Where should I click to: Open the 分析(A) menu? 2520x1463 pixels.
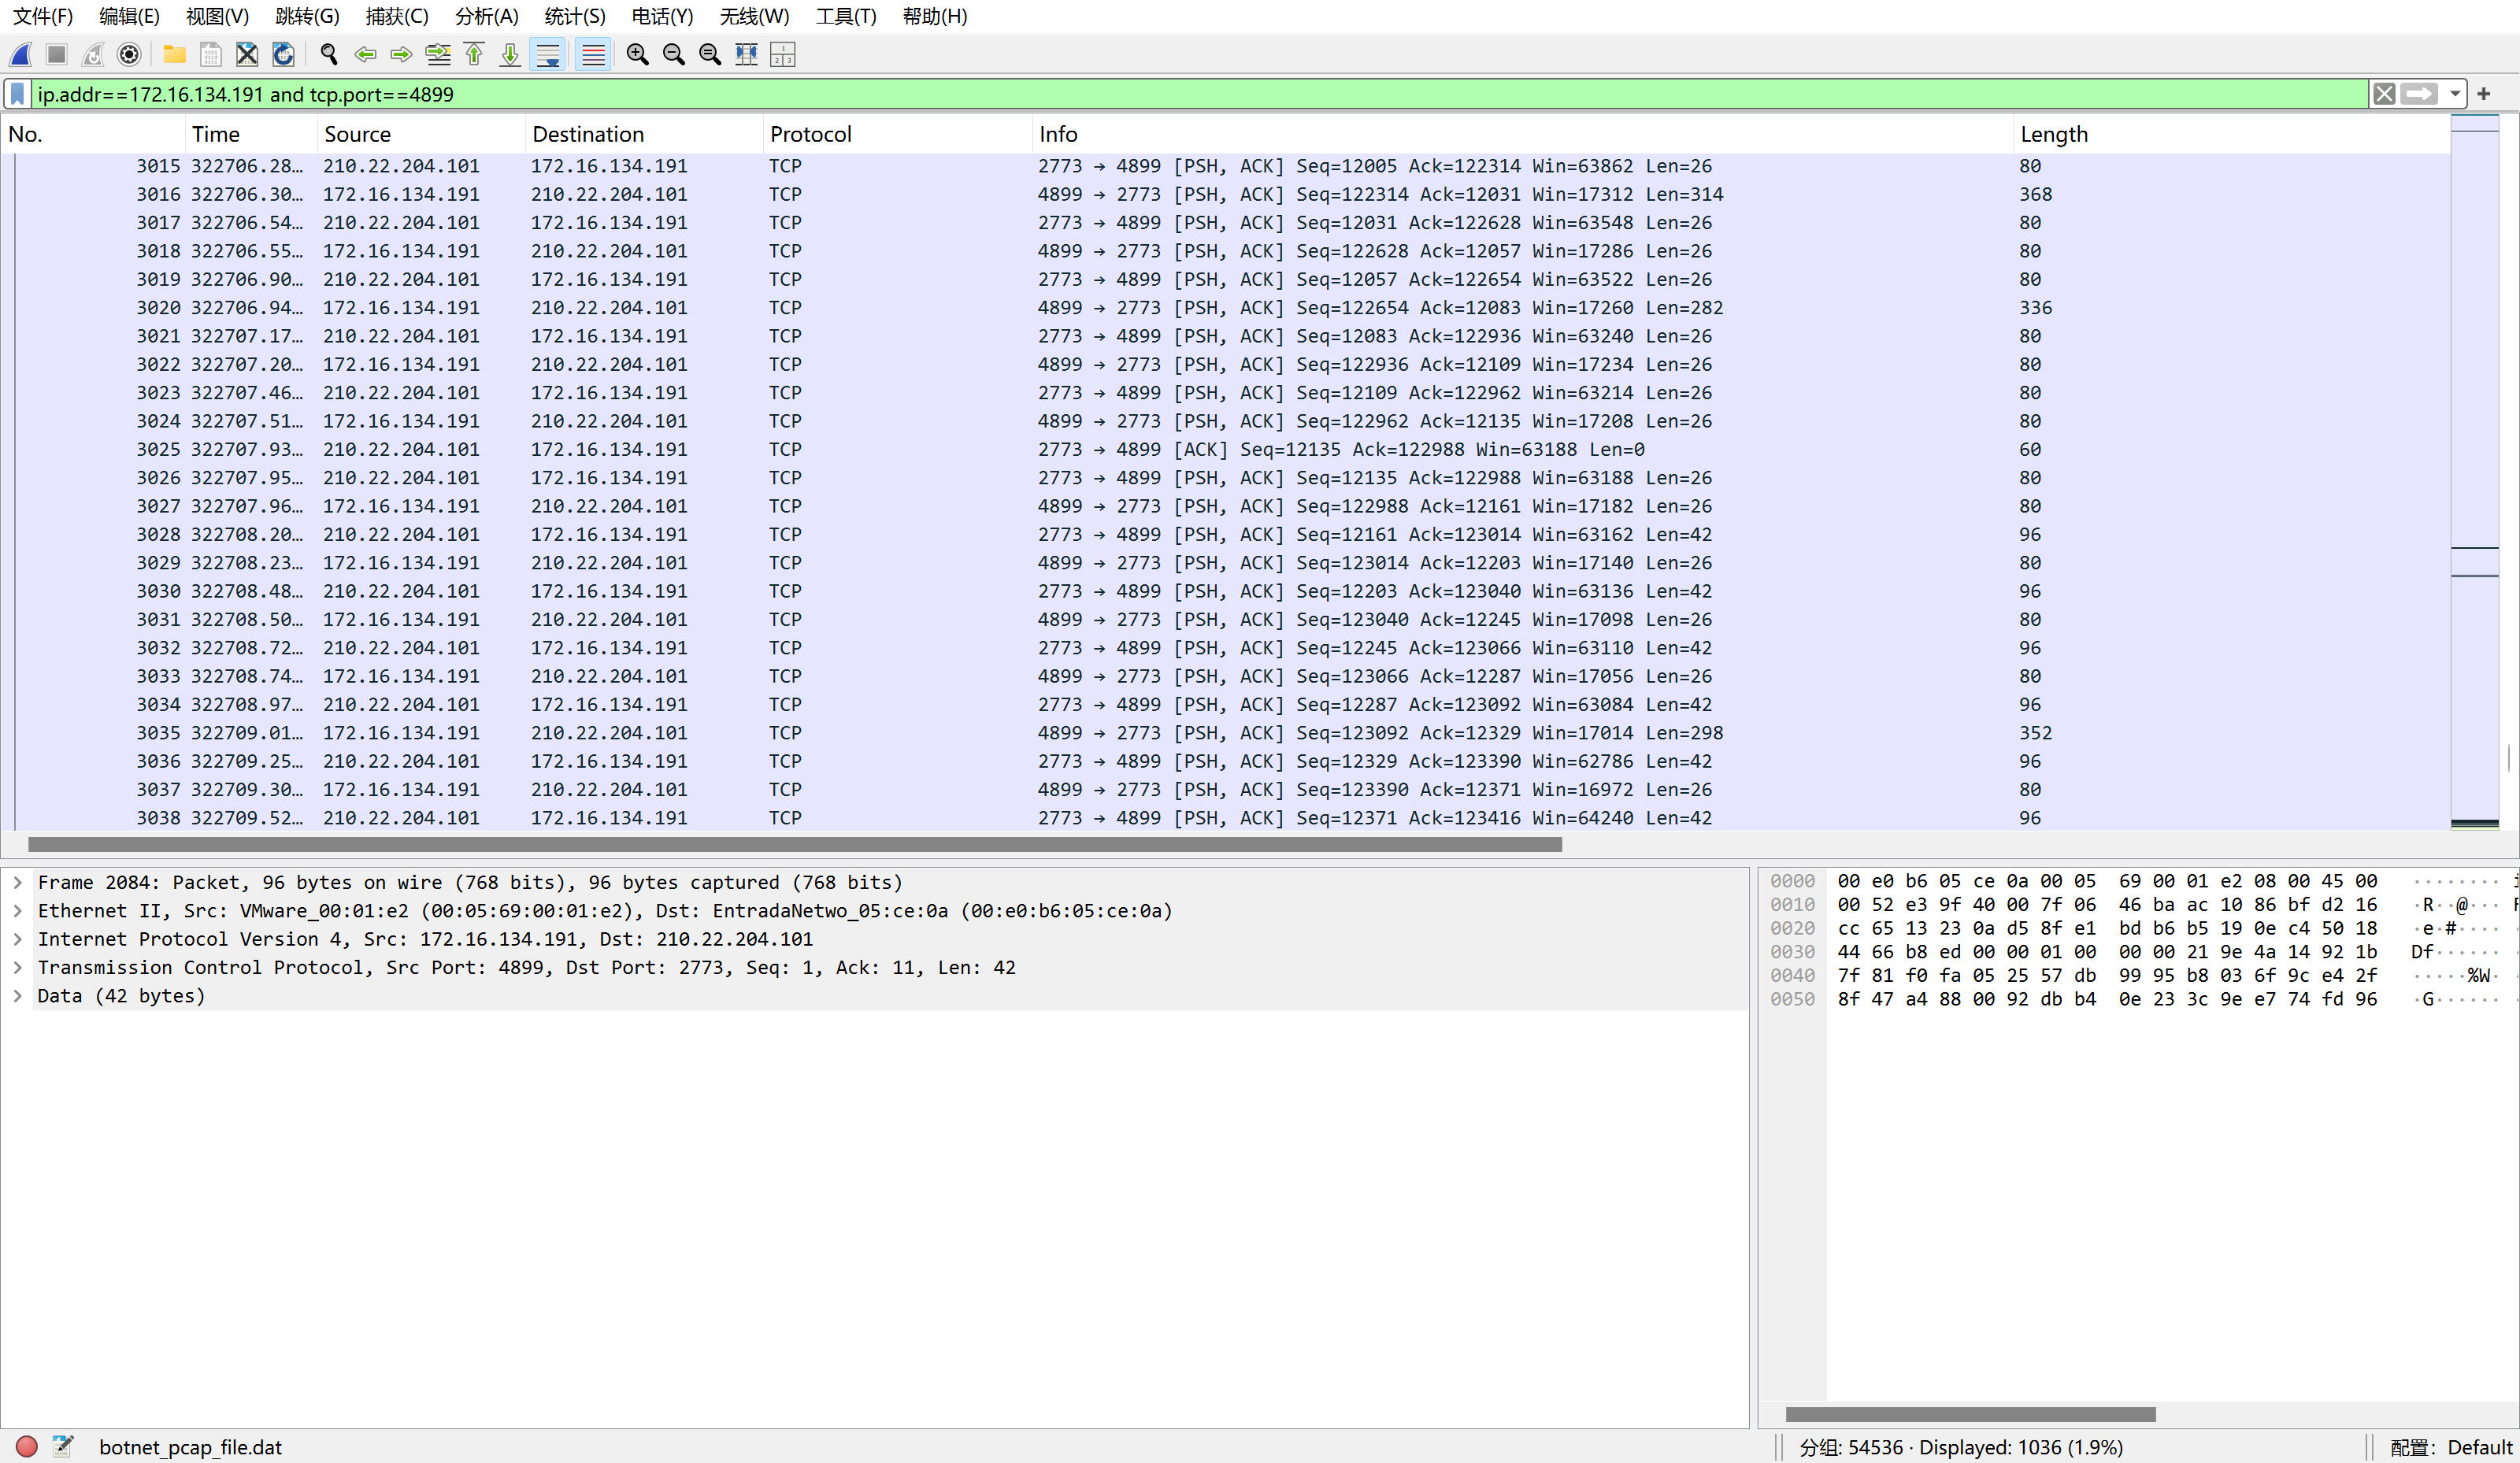(486, 16)
